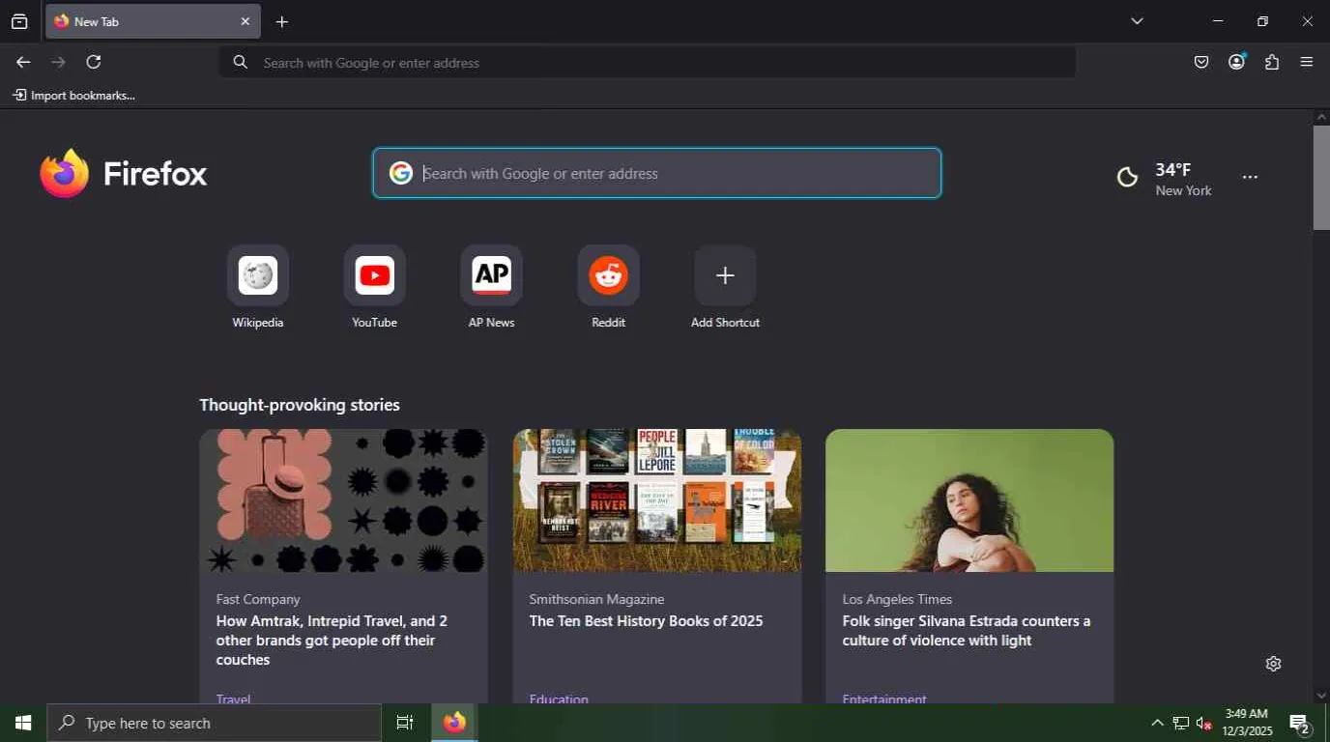Read "The Ten Best History Books of 2025"
The height and width of the screenshot is (742, 1330).
pos(646,621)
